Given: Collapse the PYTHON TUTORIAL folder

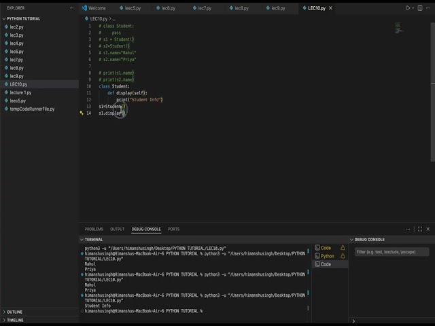Looking at the screenshot, I should 23,18.
